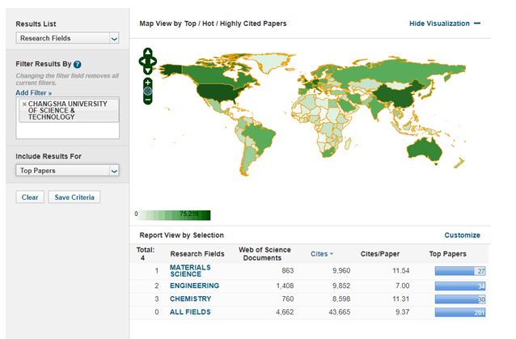
Task: Click the Hide Visualization link
Action: 439,23
